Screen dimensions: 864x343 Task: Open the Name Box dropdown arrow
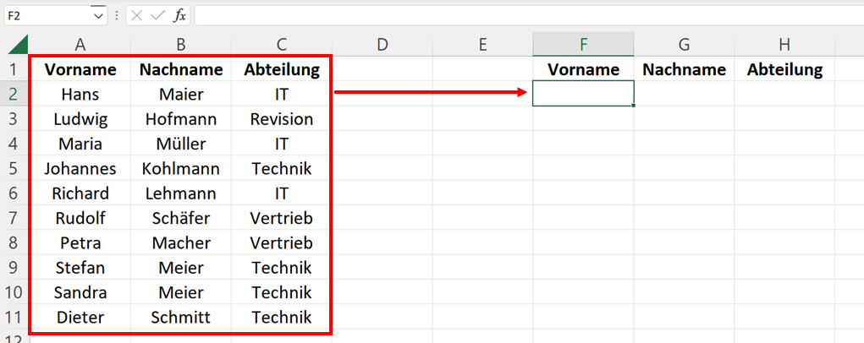pos(99,16)
